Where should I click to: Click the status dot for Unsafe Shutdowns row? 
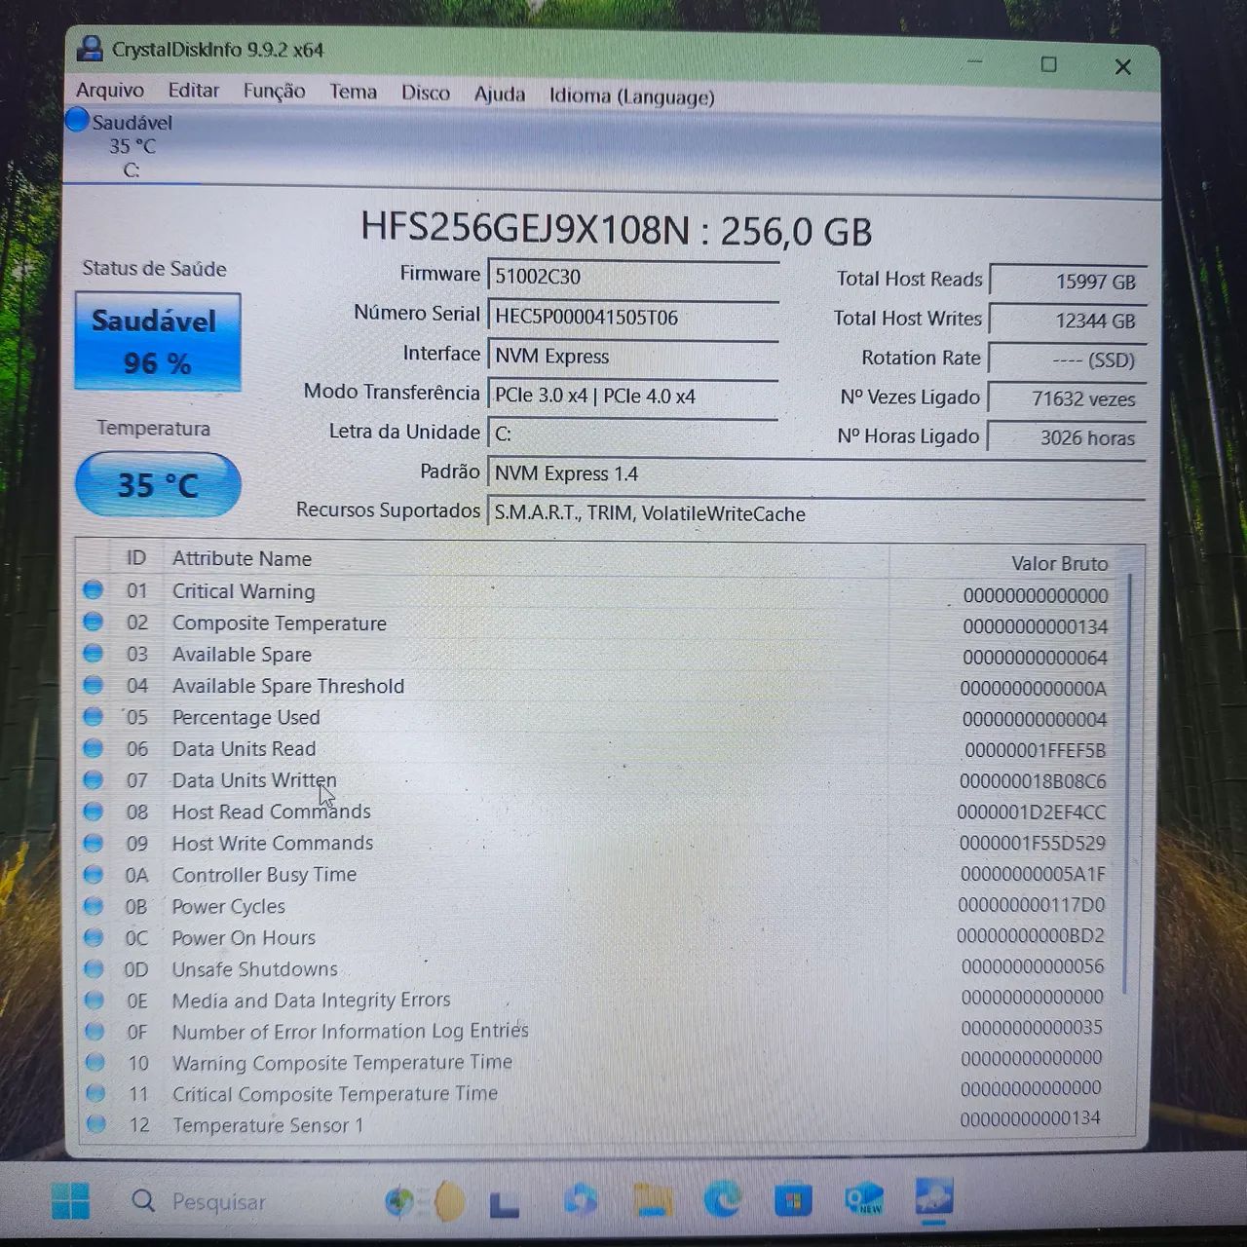click(x=94, y=969)
